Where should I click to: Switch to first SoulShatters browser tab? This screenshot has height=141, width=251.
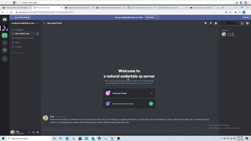click(x=17, y=8)
